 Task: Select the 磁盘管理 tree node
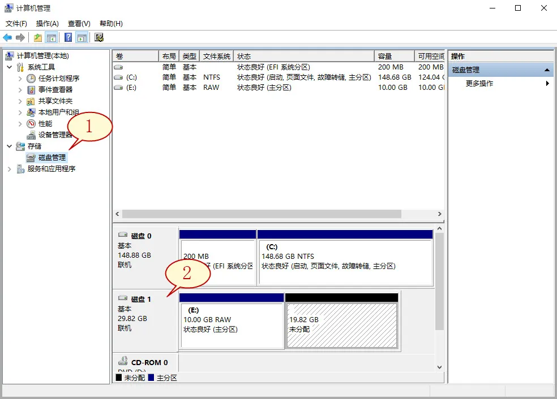(x=52, y=158)
